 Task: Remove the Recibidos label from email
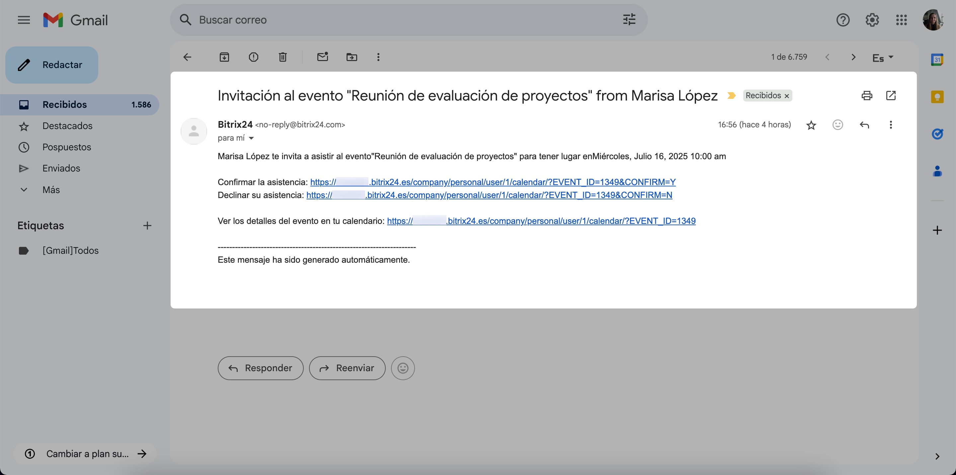[x=786, y=96]
